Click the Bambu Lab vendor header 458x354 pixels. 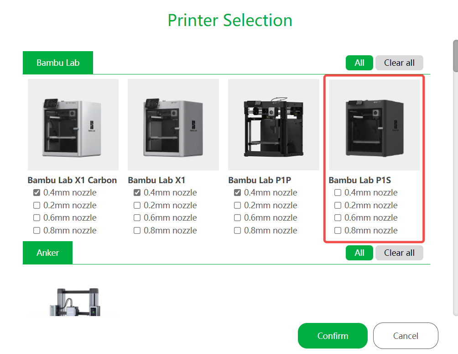pos(58,63)
